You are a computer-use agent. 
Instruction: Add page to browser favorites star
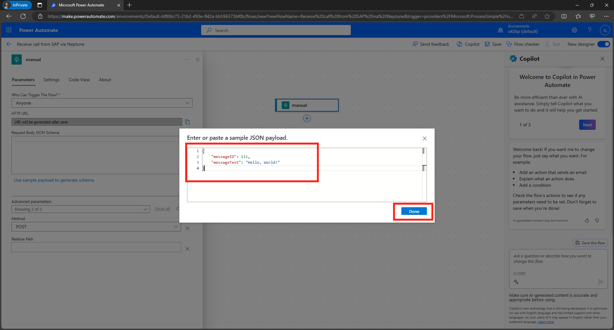547,16
